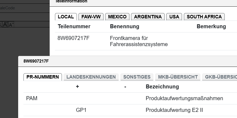Switch to the LOCAL tab

point(66,17)
